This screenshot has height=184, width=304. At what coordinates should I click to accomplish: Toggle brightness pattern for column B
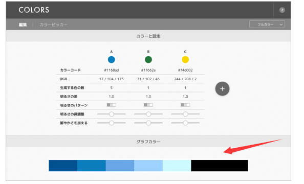tap(148, 105)
